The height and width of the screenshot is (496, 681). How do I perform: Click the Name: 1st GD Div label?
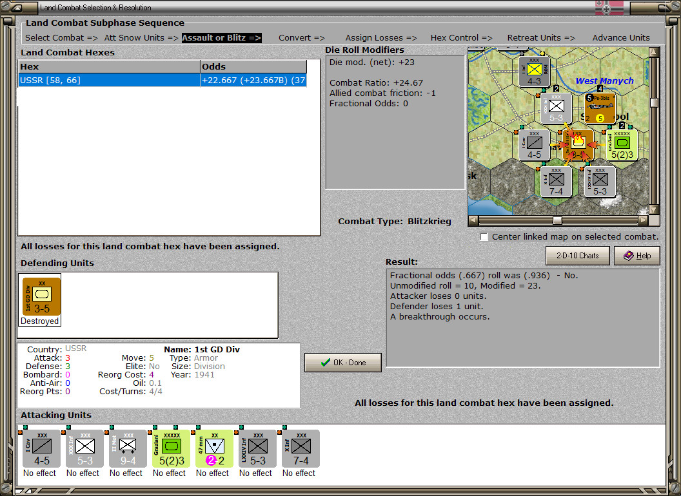pos(202,349)
